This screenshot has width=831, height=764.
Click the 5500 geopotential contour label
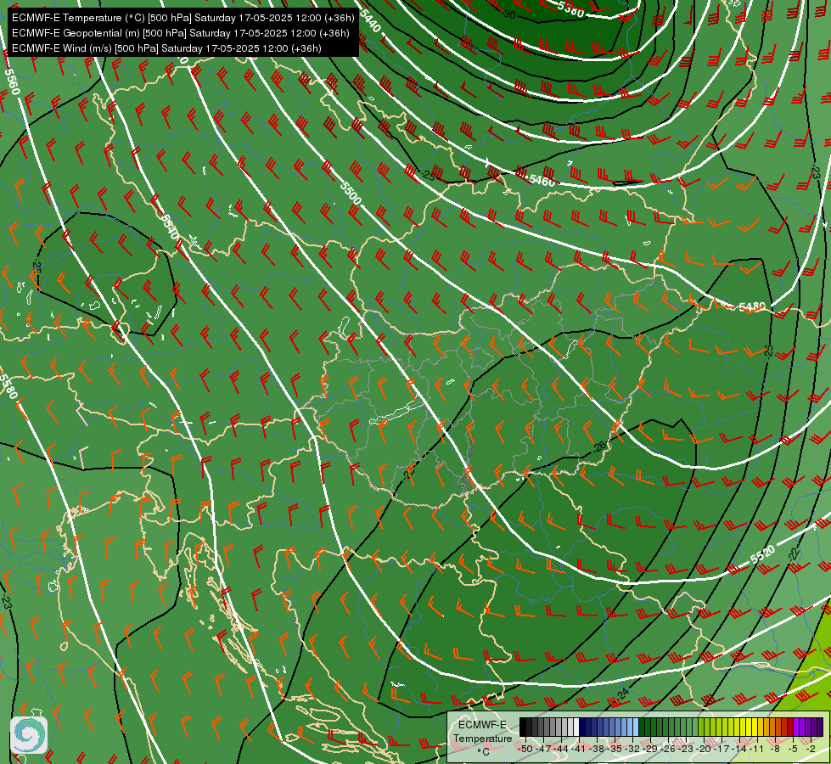(x=351, y=193)
